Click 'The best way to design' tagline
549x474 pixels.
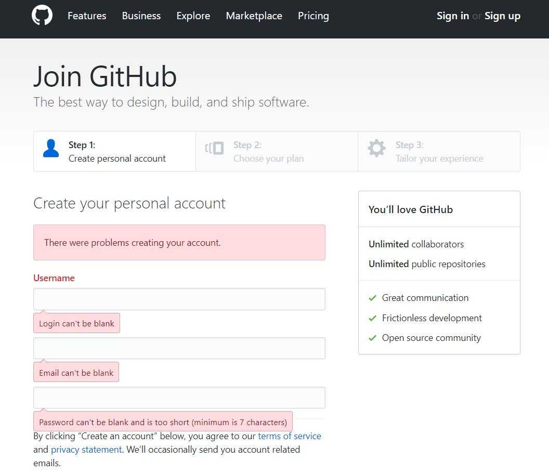171,102
